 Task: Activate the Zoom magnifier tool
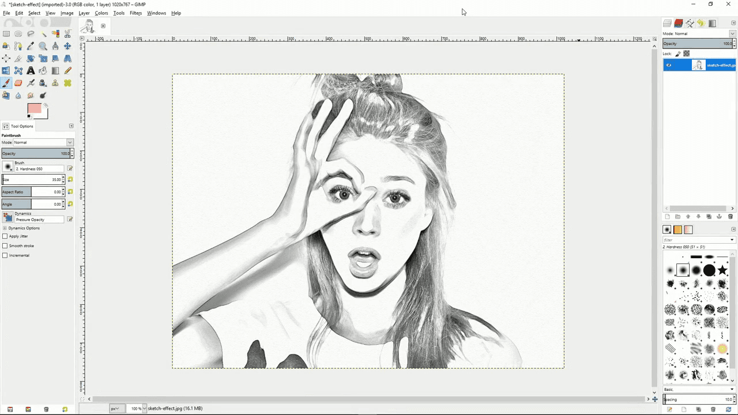pyautogui.click(x=43, y=46)
